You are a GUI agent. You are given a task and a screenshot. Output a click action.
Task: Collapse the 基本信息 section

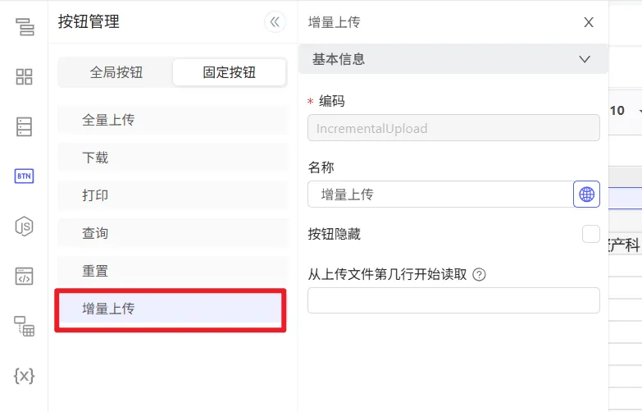(x=585, y=59)
